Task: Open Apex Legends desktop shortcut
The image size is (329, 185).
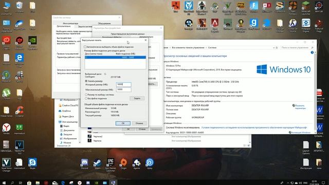Action: coord(215,25)
